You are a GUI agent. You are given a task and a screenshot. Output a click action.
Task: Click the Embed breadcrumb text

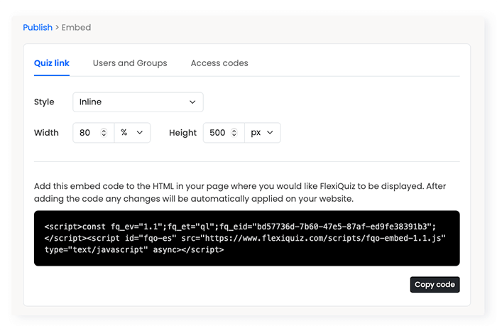point(76,28)
